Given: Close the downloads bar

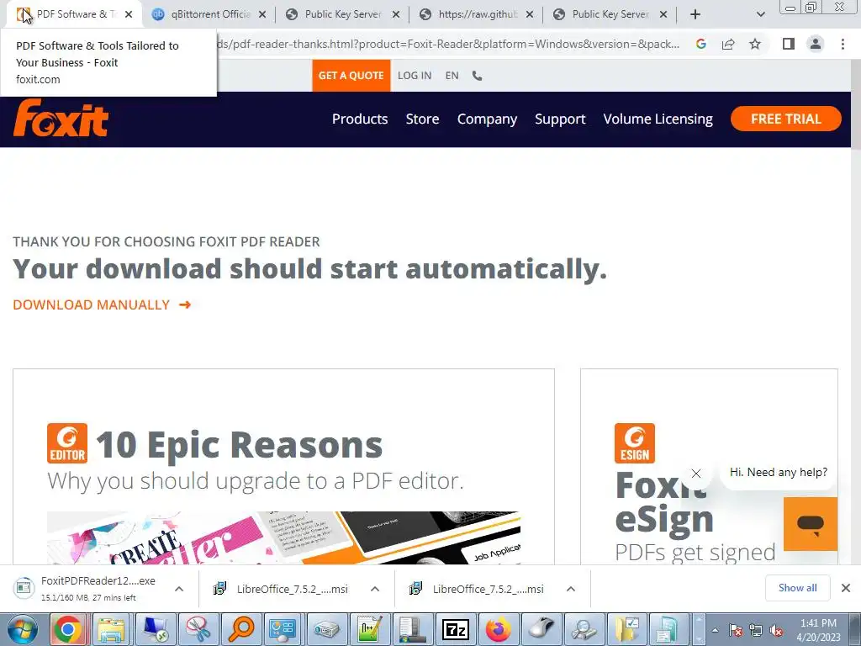Looking at the screenshot, I should (846, 588).
